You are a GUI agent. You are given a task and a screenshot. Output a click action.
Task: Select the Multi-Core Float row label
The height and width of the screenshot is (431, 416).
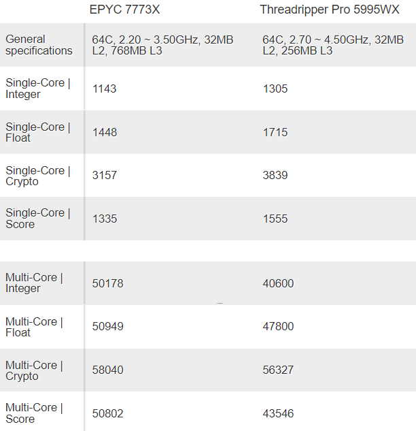pos(34,327)
